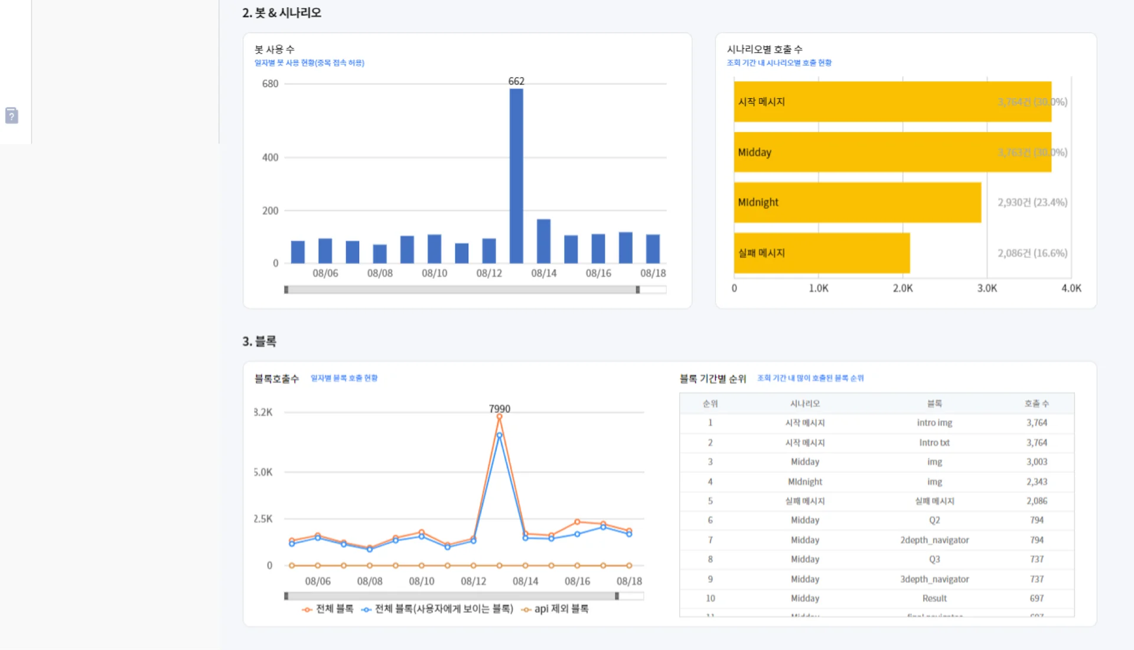Toggle the 전체 블록 legend series
The height and width of the screenshot is (650, 1134).
[x=328, y=609]
